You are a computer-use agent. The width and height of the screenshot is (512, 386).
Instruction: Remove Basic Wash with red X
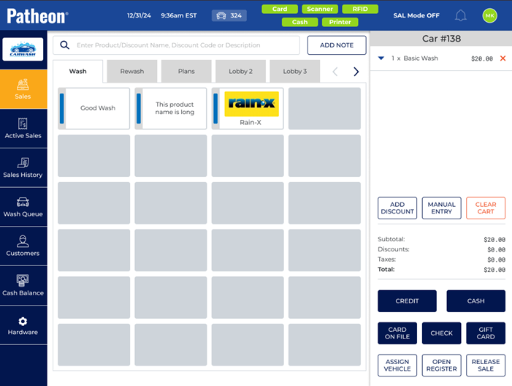tap(503, 58)
